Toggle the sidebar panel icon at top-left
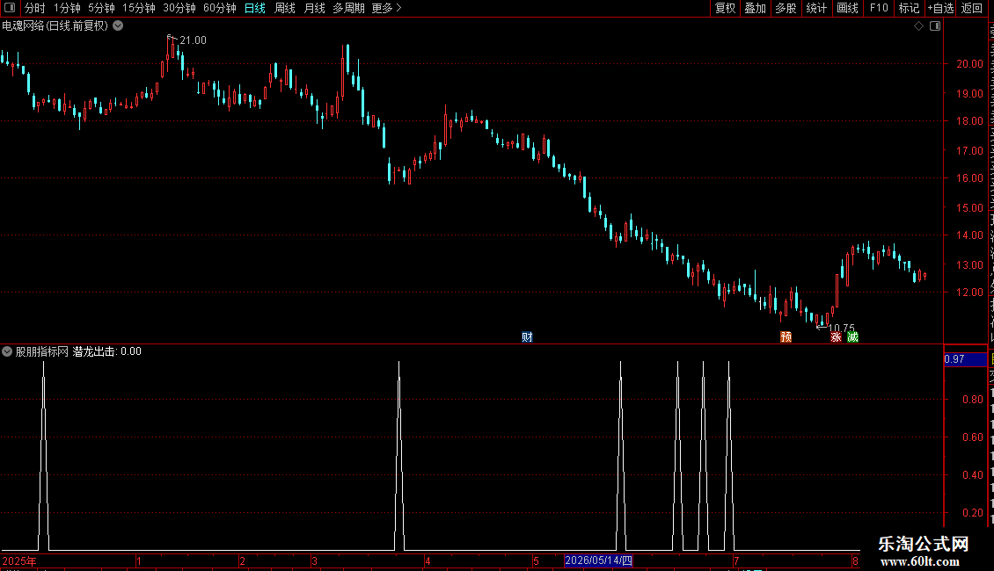994x571 pixels. (10, 8)
